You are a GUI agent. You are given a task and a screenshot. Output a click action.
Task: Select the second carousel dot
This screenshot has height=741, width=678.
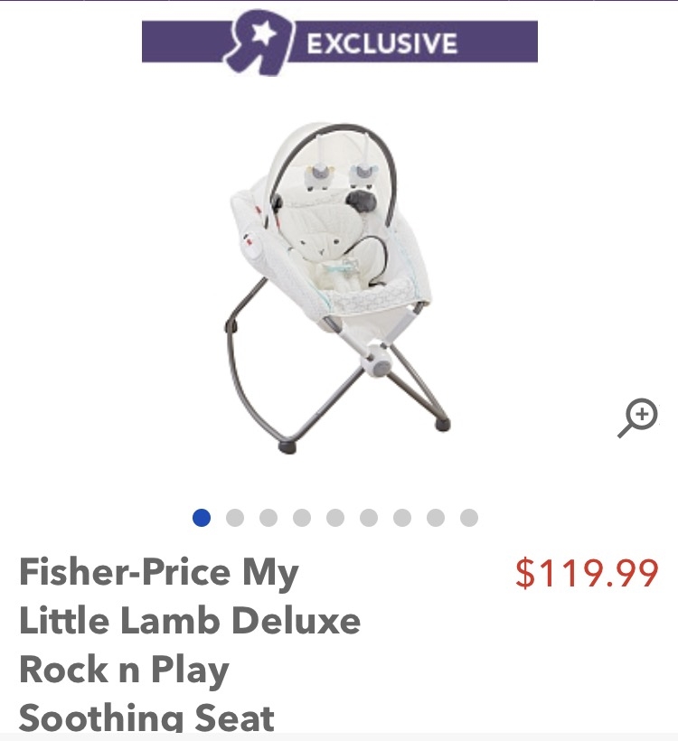235,518
